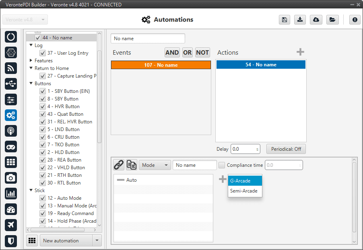
Task: Collapse the Buttons tree group
Action: (31, 83)
